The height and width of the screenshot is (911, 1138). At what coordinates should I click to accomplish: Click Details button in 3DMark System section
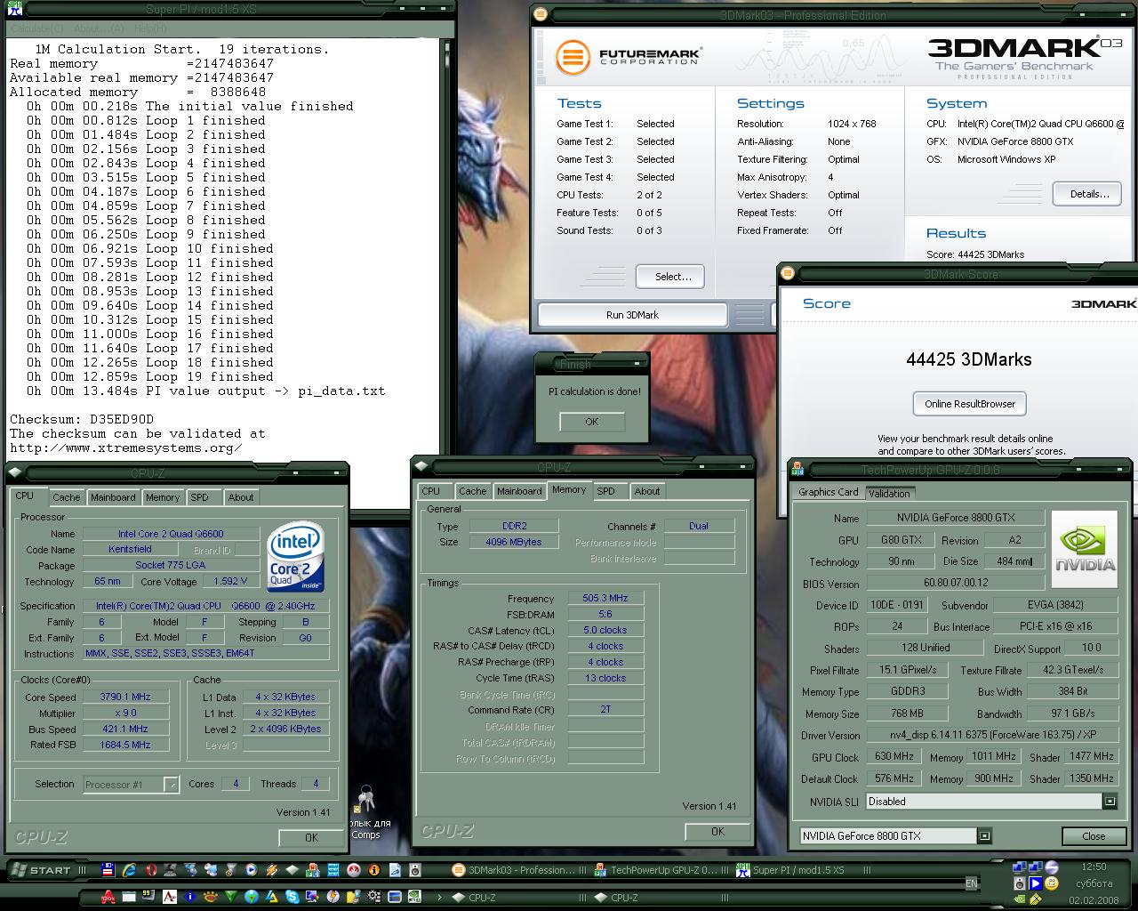(x=1088, y=194)
